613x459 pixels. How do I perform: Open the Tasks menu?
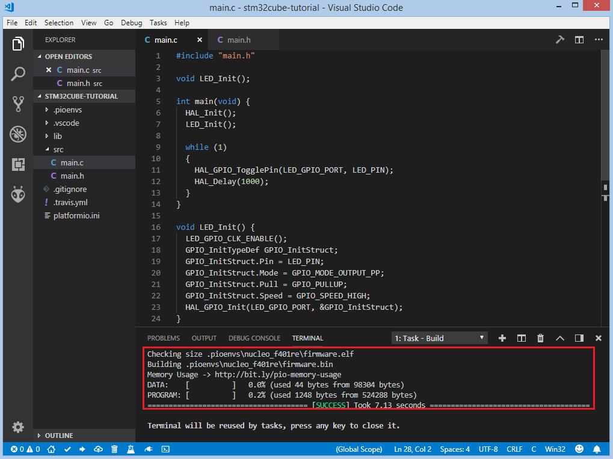[x=158, y=23]
